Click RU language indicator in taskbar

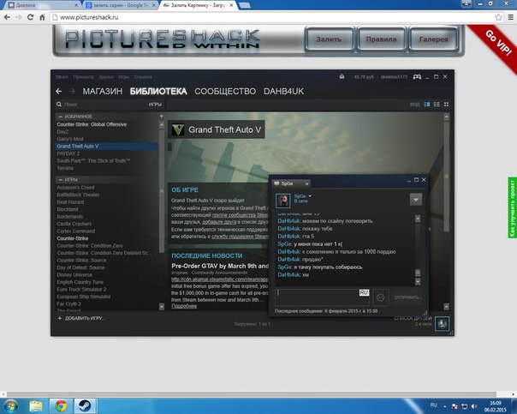(434, 405)
